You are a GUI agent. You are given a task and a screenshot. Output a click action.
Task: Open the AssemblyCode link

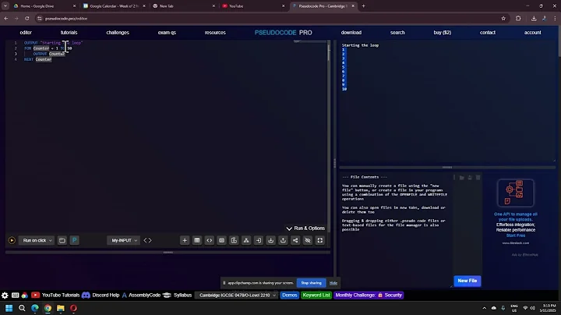point(141,296)
